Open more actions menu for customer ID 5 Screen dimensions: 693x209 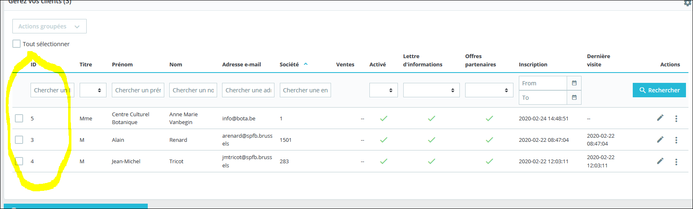tap(676, 119)
